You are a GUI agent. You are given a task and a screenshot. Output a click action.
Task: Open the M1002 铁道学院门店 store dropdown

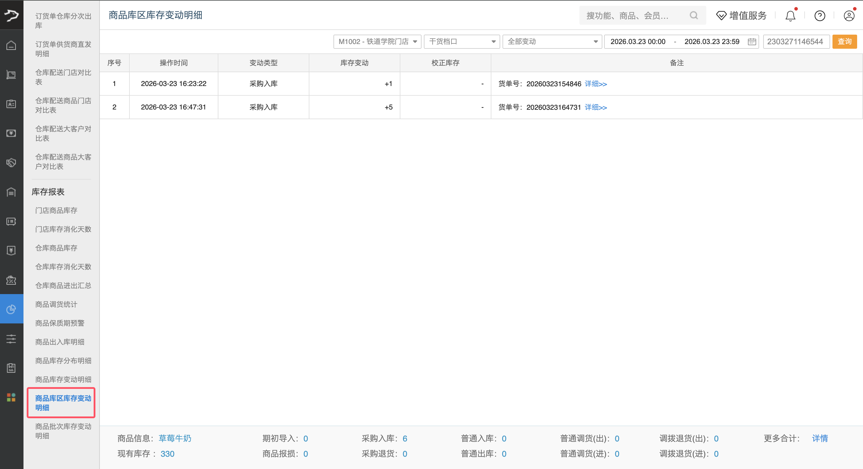(377, 41)
